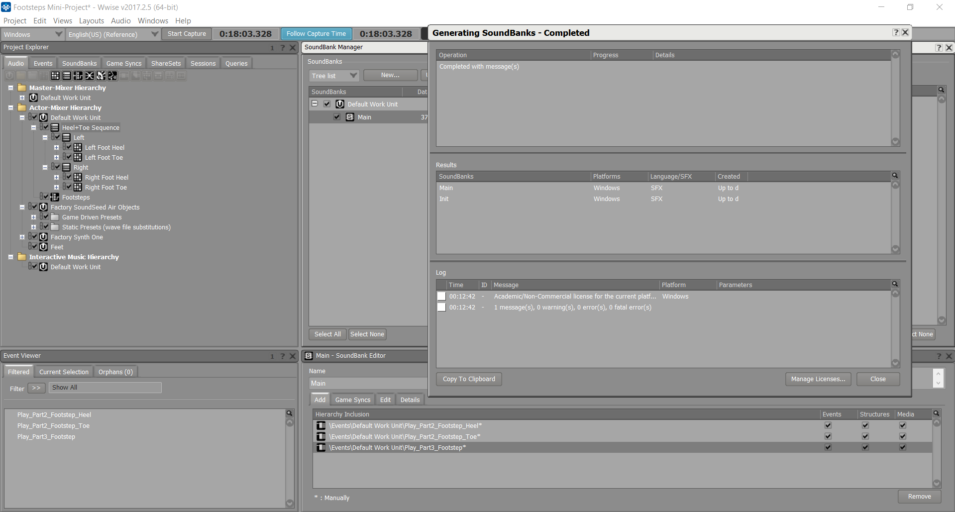
Task: Open help for Generating SoundBanks dialog
Action: coord(896,32)
